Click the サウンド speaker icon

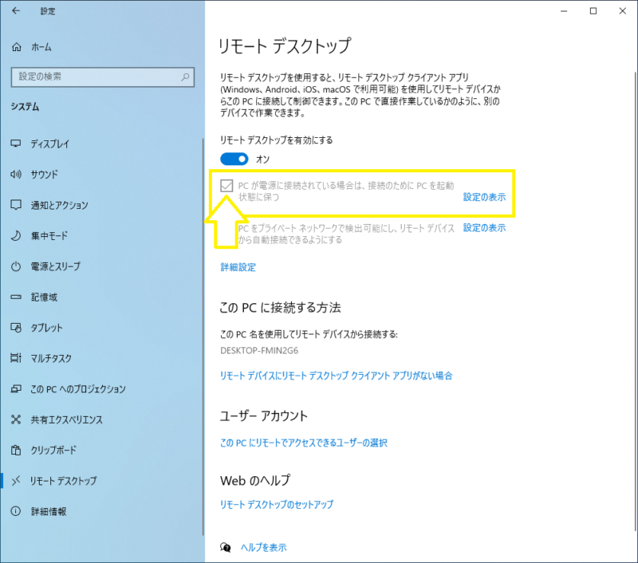click(x=16, y=174)
